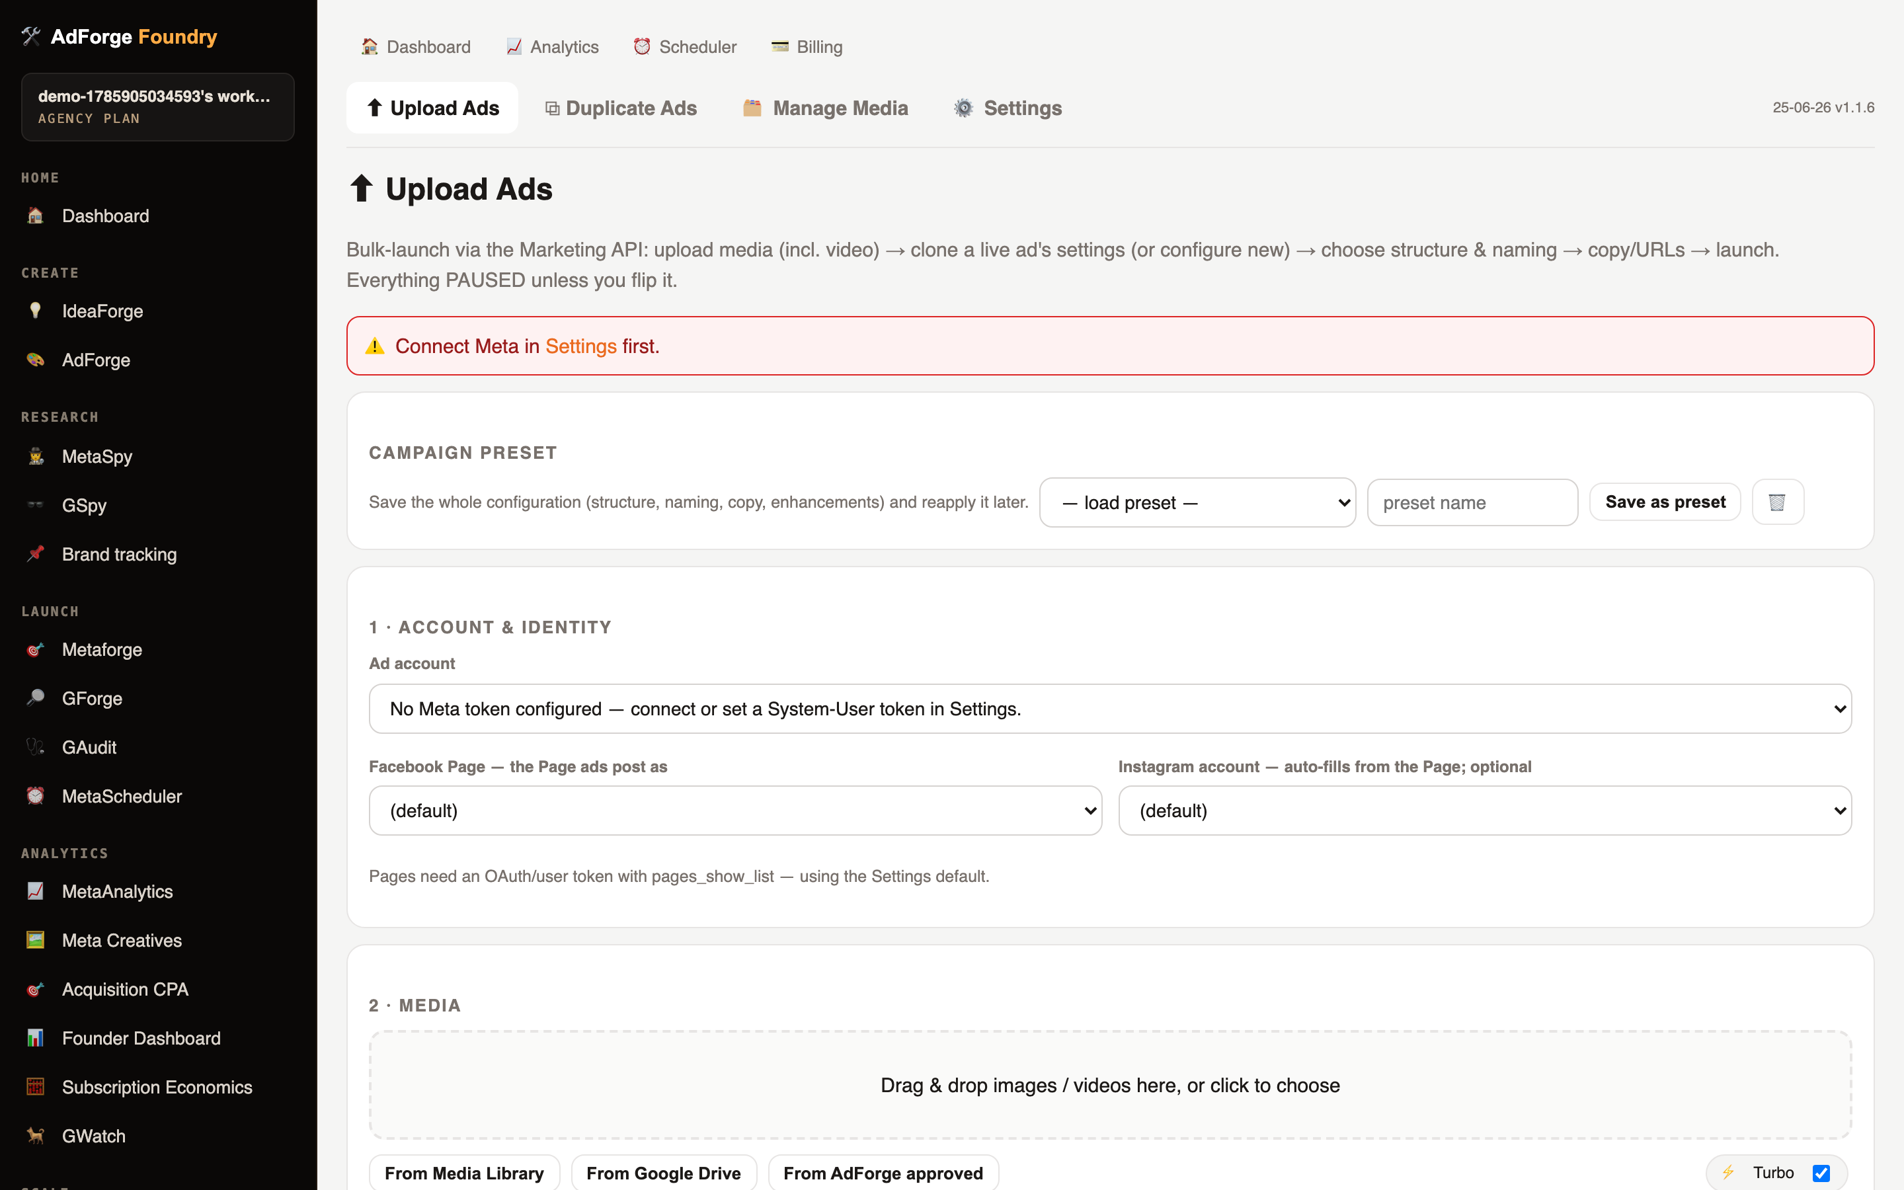The height and width of the screenshot is (1190, 1904).
Task: Switch to the Upload Ads tab
Action: tap(432, 108)
